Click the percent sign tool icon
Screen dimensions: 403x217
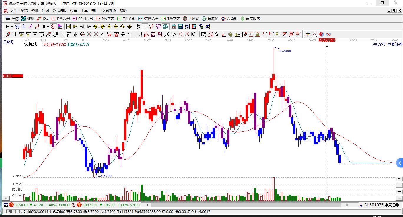(x=217, y=34)
